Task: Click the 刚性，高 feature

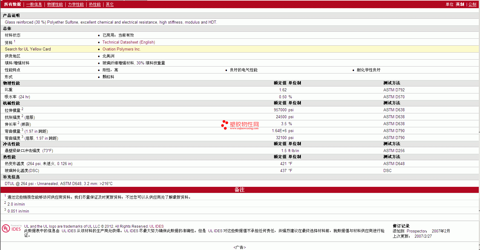Action: pos(110,70)
